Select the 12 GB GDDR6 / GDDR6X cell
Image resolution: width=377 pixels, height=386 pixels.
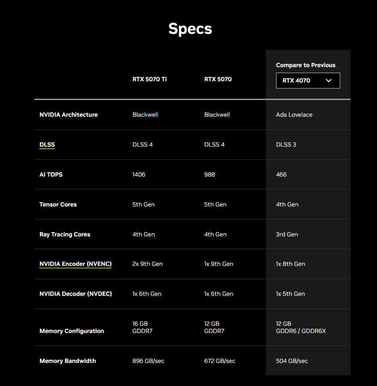(x=301, y=327)
